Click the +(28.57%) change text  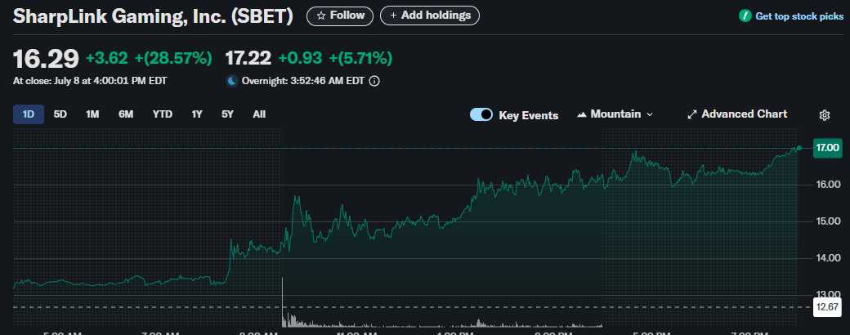[x=173, y=58]
